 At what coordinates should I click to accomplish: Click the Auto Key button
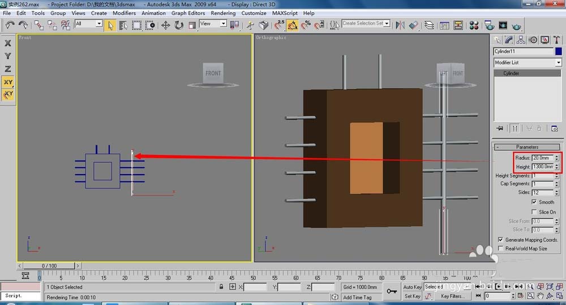coord(412,287)
